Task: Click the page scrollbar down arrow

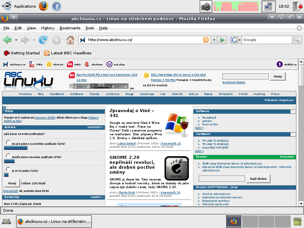Action: (x=301, y=203)
